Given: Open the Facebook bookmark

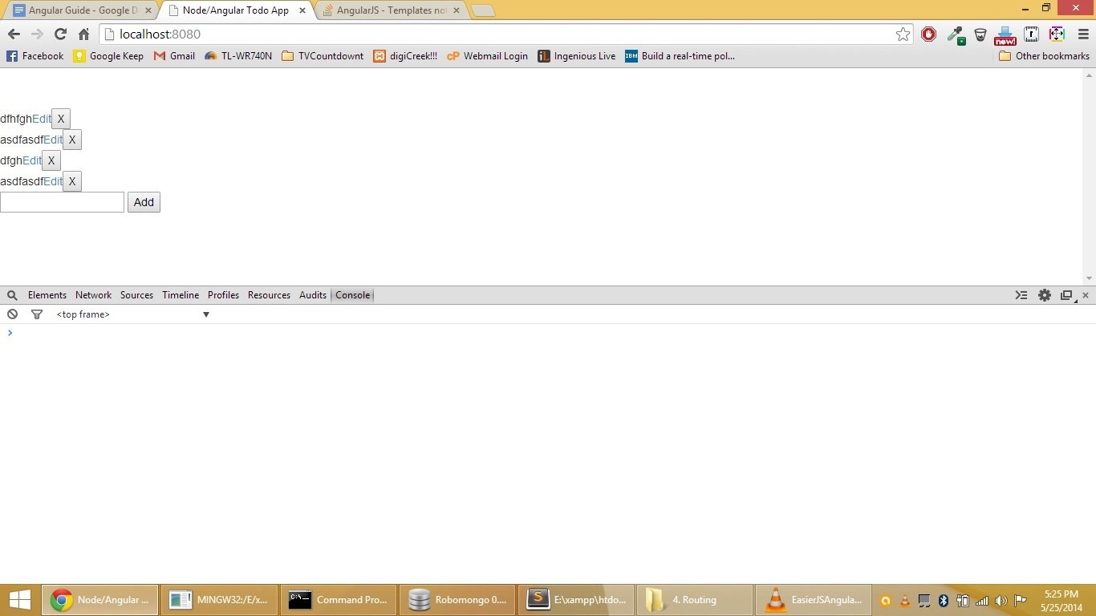Looking at the screenshot, I should pyautogui.click(x=35, y=56).
